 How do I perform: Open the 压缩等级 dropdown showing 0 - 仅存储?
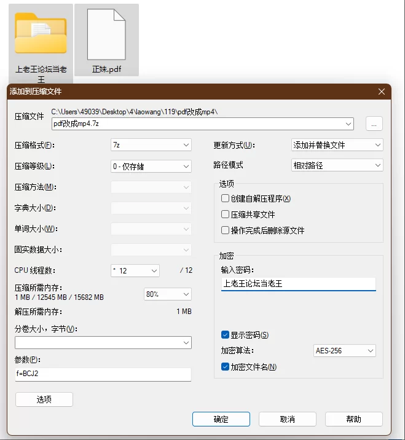(151, 166)
